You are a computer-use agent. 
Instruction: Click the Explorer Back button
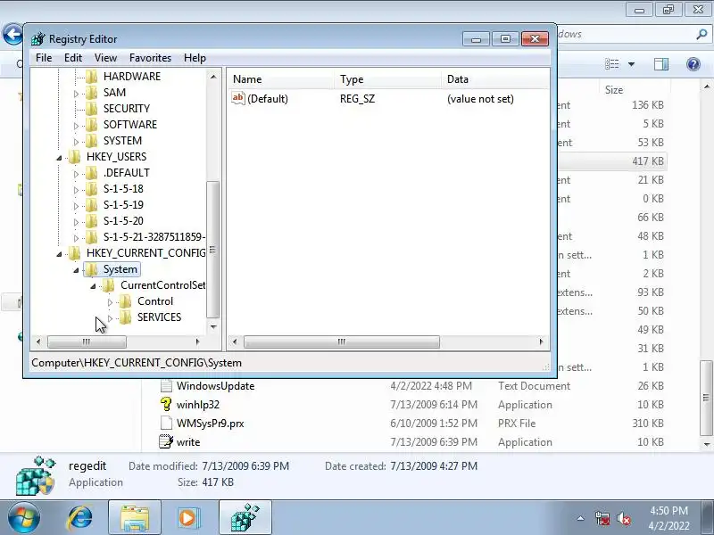12,35
